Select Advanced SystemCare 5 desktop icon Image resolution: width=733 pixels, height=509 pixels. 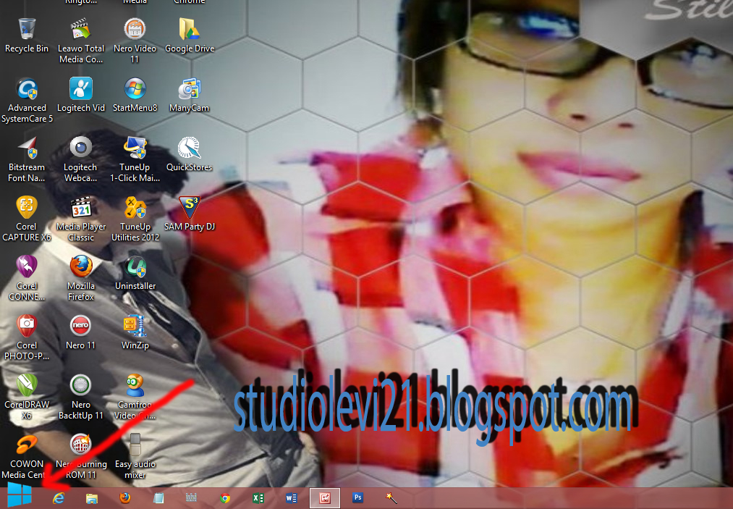tap(27, 101)
